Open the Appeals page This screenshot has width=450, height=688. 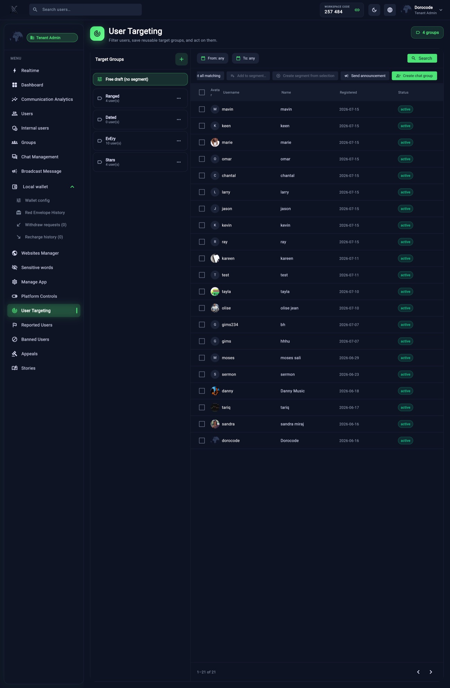[x=44, y=354]
